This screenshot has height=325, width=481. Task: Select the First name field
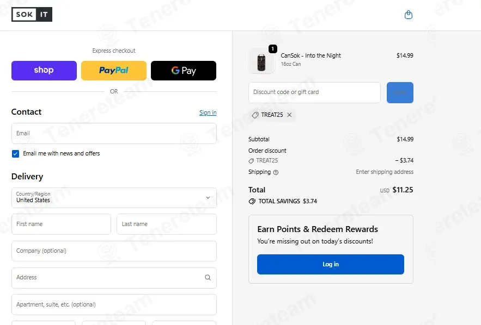pos(61,224)
